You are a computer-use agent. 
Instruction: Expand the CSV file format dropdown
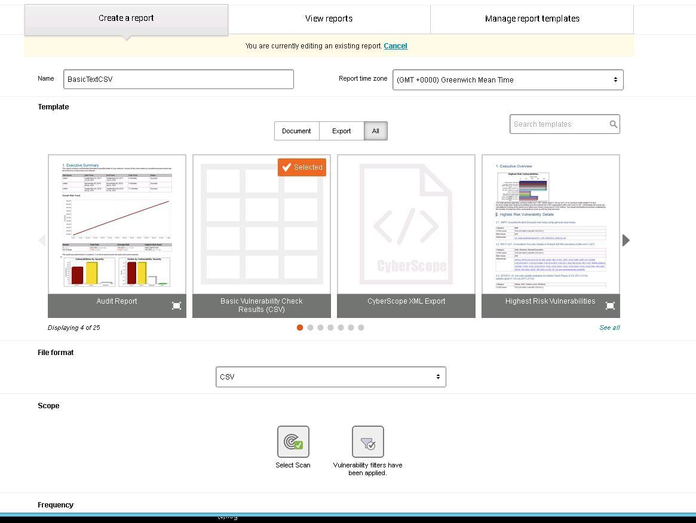click(330, 377)
